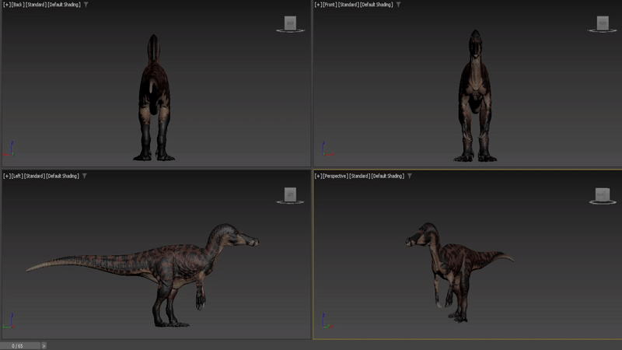Viewport: 622px width, 350px height.
Task: Open [Default Shading] menu in Perspective viewport
Action: coord(388,177)
